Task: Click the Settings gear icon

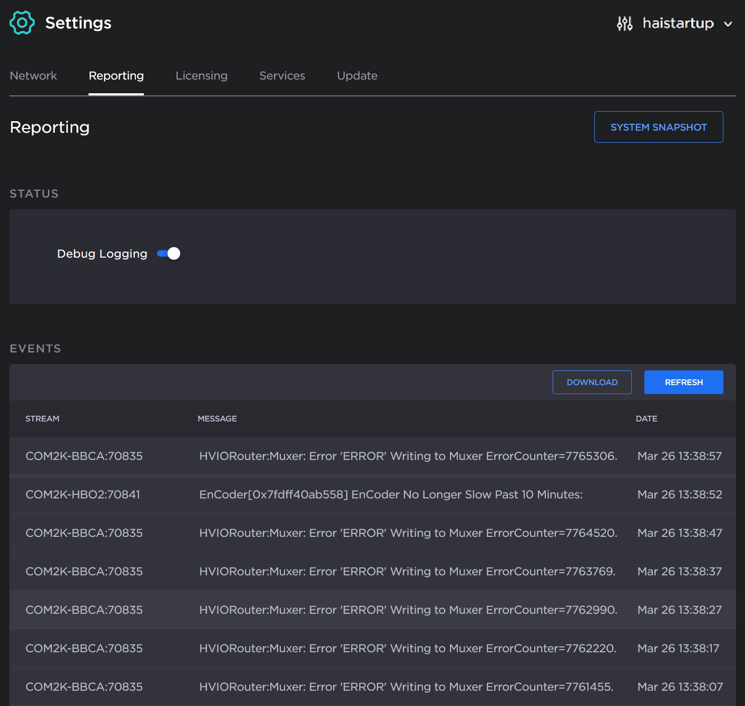Action: tap(22, 23)
